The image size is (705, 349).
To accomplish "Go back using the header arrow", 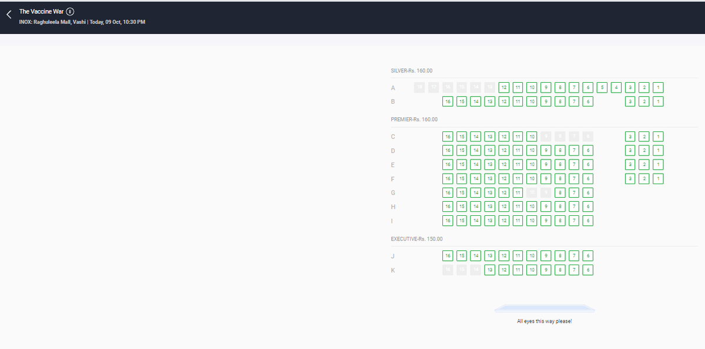I will (x=9, y=16).
